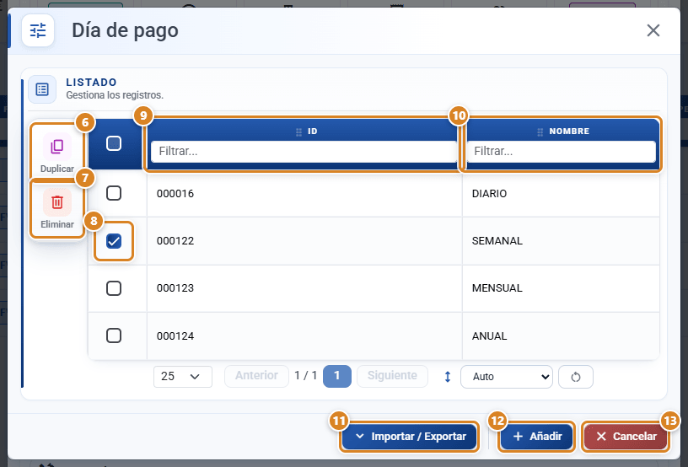Expand the Importar / Exportar menu
The height and width of the screenshot is (467, 688).
tap(410, 437)
